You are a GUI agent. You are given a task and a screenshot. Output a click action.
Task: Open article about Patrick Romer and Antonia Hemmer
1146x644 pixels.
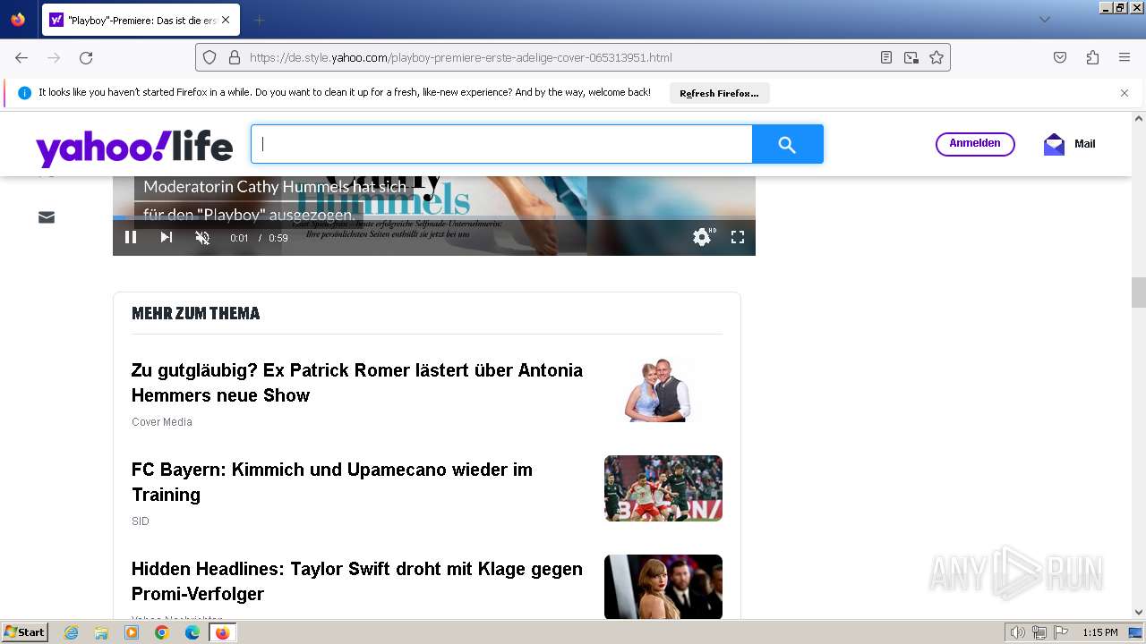pyautogui.click(x=357, y=383)
